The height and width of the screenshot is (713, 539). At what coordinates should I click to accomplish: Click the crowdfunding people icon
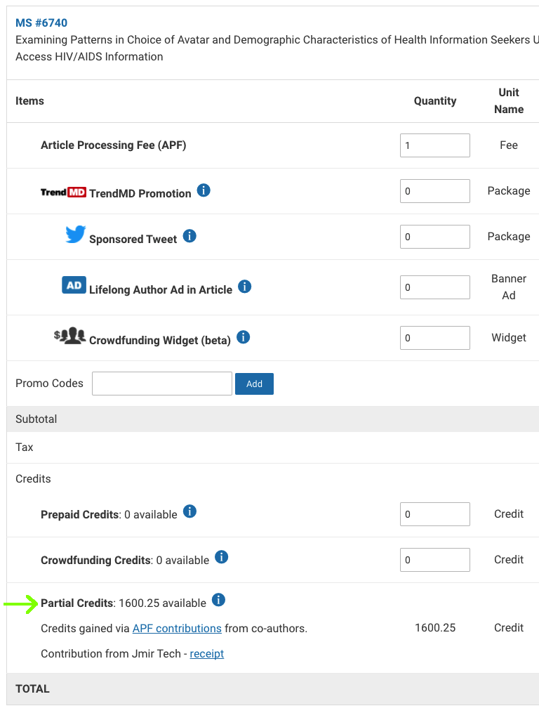tap(69, 336)
